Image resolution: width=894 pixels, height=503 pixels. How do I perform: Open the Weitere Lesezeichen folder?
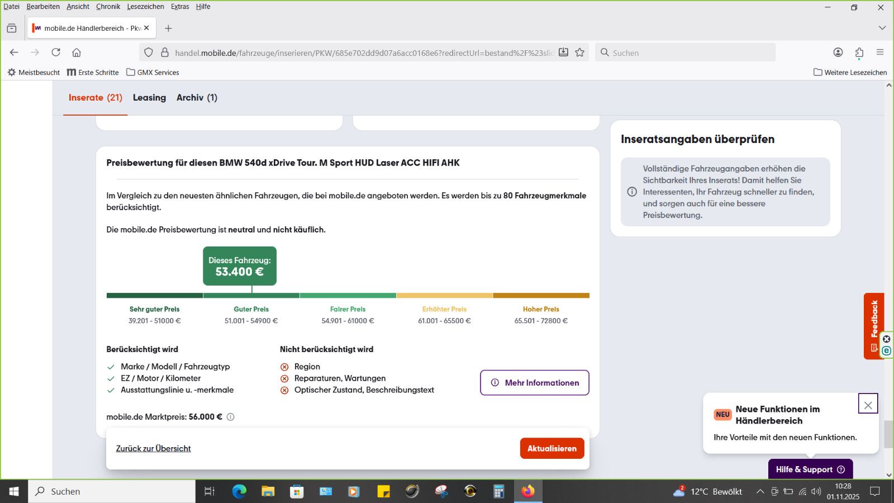850,72
